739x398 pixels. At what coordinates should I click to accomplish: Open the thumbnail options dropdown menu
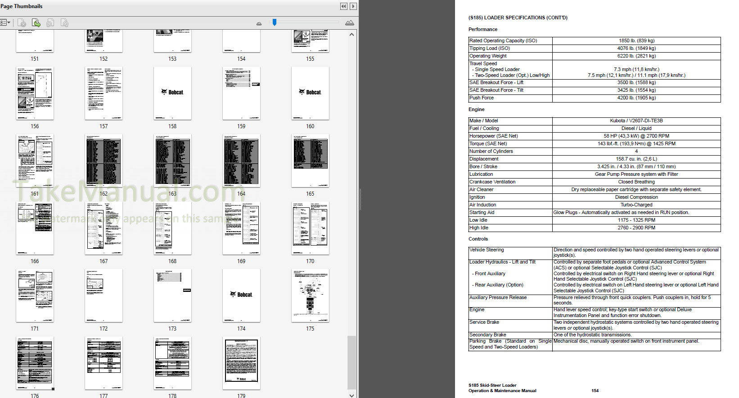pyautogui.click(x=5, y=22)
